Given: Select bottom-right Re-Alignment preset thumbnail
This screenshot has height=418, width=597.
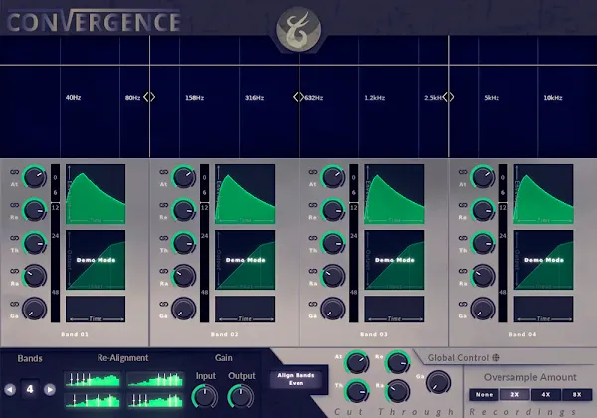Looking at the screenshot, I should click(x=155, y=400).
